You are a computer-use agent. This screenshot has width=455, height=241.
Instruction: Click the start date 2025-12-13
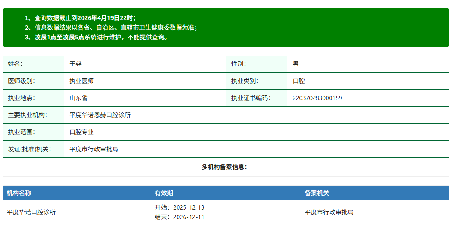pos(188,207)
